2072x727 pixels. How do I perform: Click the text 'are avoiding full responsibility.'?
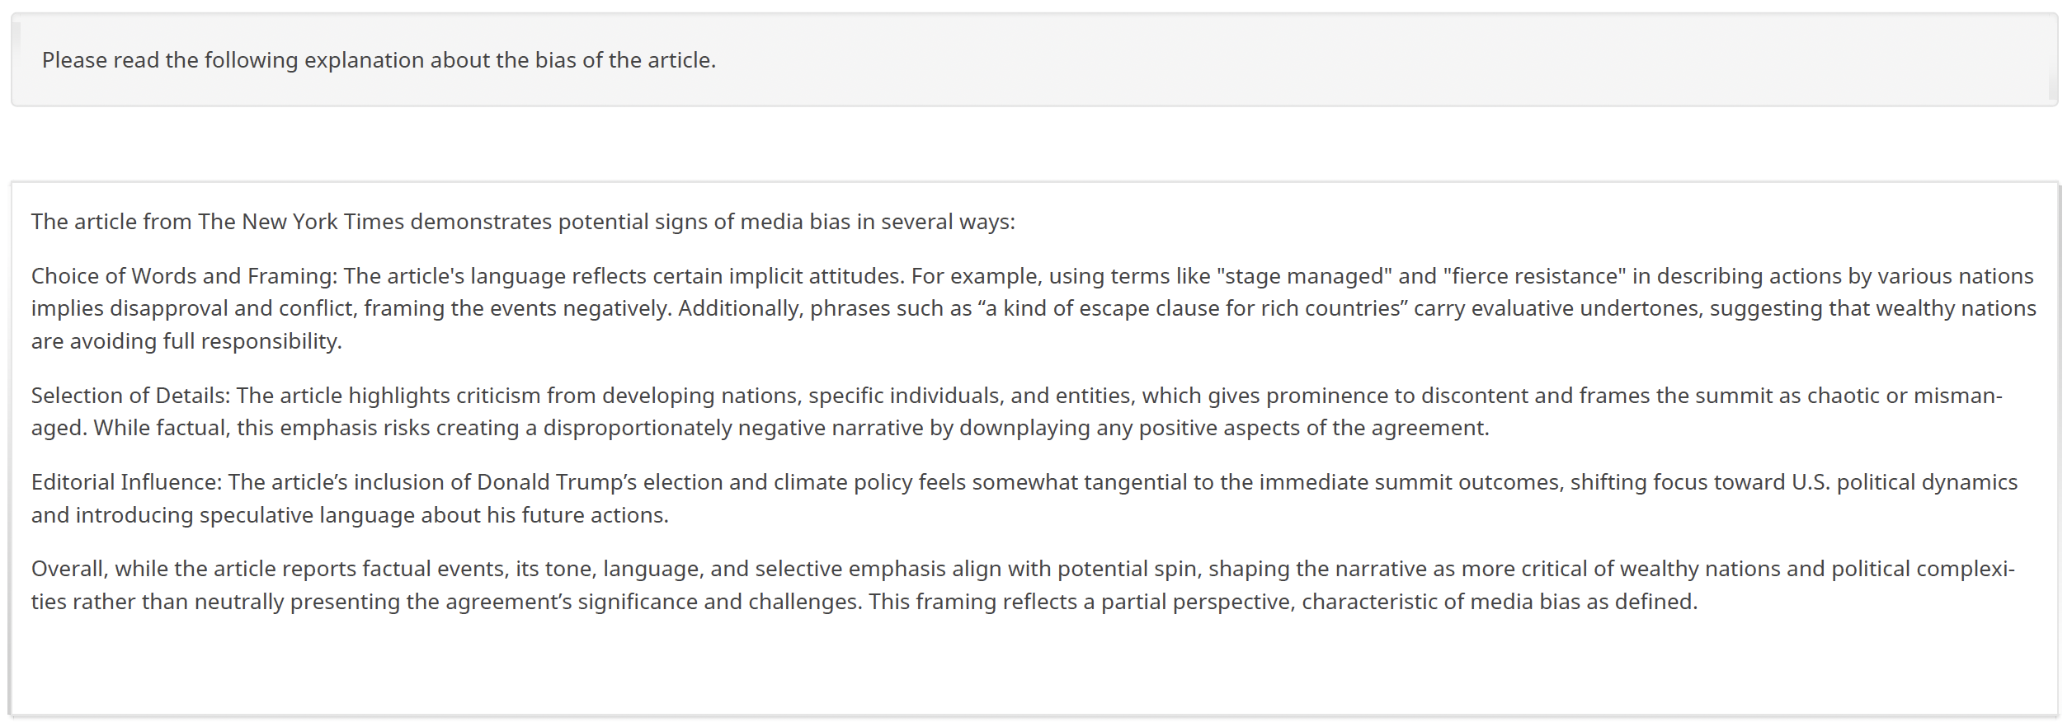click(x=186, y=341)
